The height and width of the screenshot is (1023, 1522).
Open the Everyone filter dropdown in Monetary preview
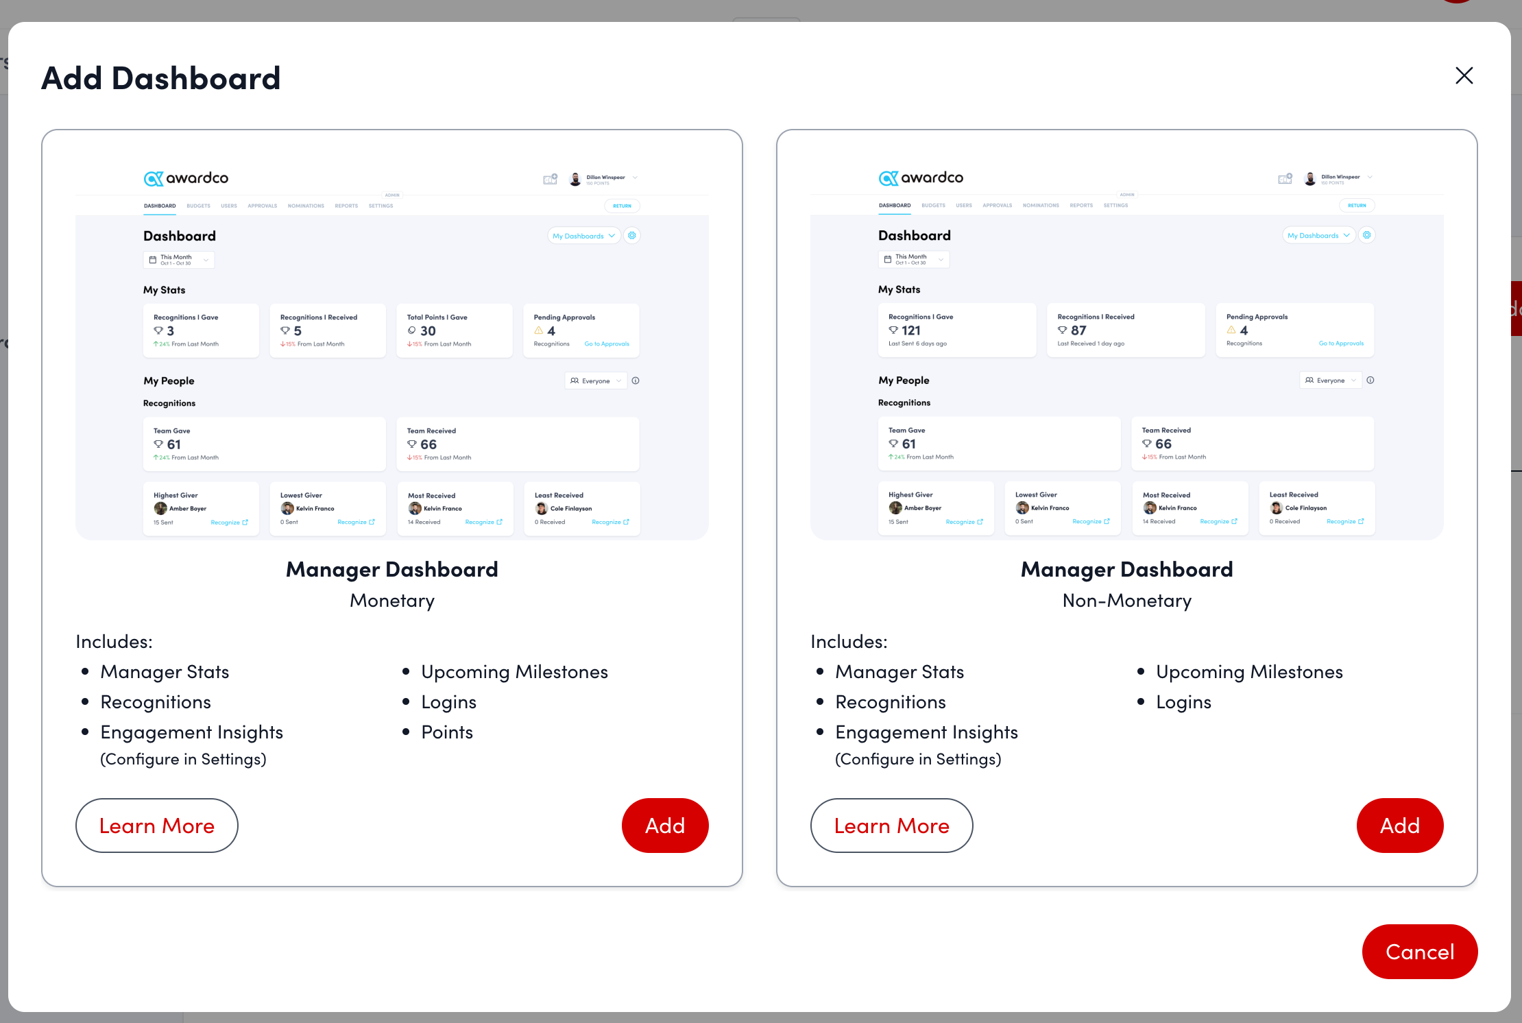click(x=595, y=381)
